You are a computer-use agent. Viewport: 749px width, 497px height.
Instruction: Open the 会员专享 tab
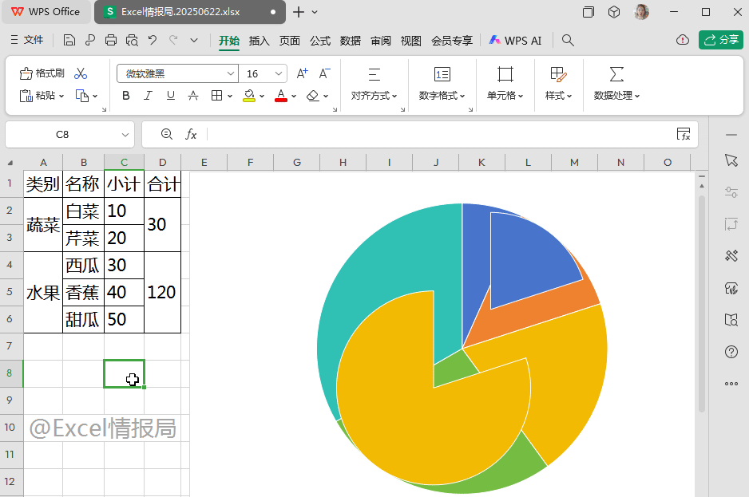[452, 41]
